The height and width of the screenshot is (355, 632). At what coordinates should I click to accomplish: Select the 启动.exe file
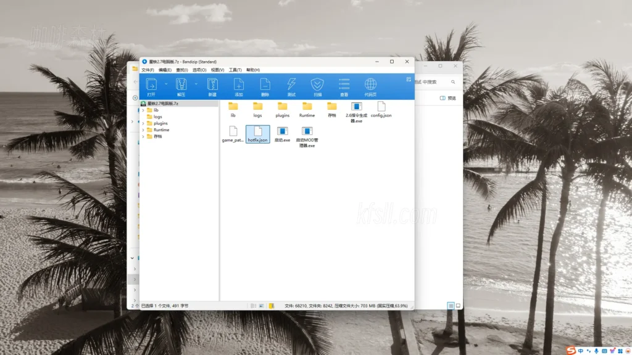(283, 134)
